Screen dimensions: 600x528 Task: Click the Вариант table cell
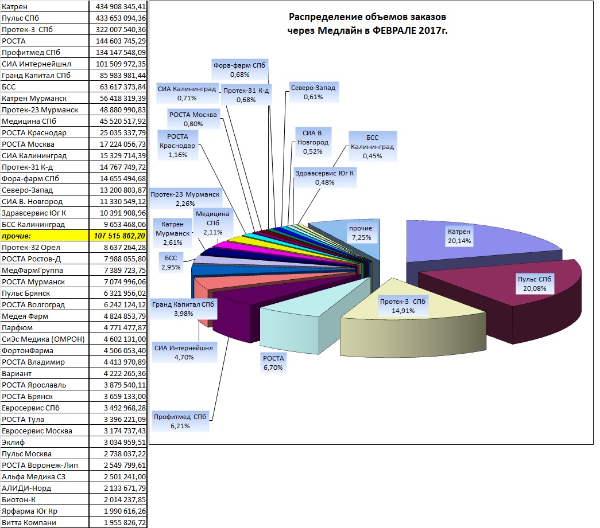point(44,373)
